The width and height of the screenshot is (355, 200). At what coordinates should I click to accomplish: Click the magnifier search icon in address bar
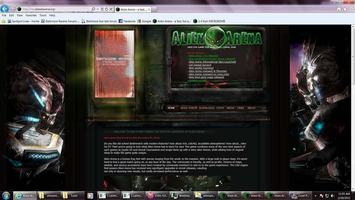coord(93,9)
